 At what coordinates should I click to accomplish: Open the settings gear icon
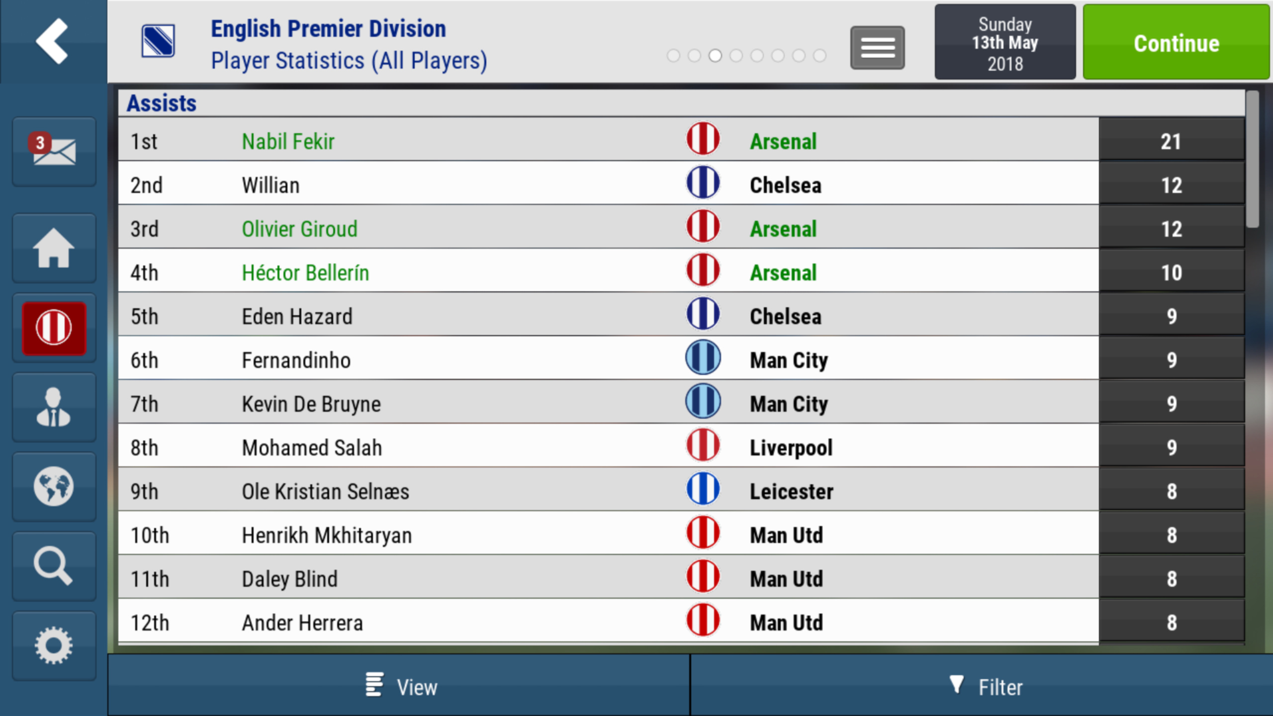pos(54,646)
